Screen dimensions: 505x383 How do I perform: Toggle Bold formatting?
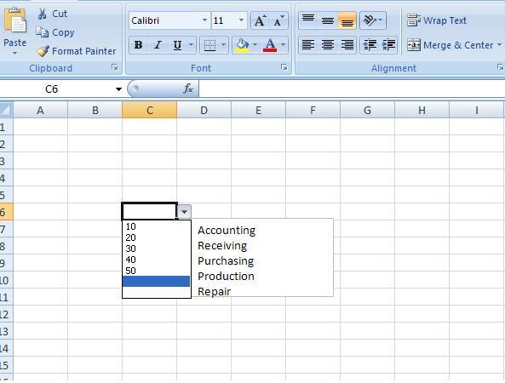[x=139, y=45]
